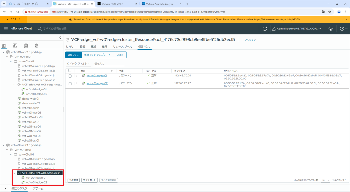
Task: Open the Administrator@VSPHERE.LOCAL user menu
Action: coord(296,29)
